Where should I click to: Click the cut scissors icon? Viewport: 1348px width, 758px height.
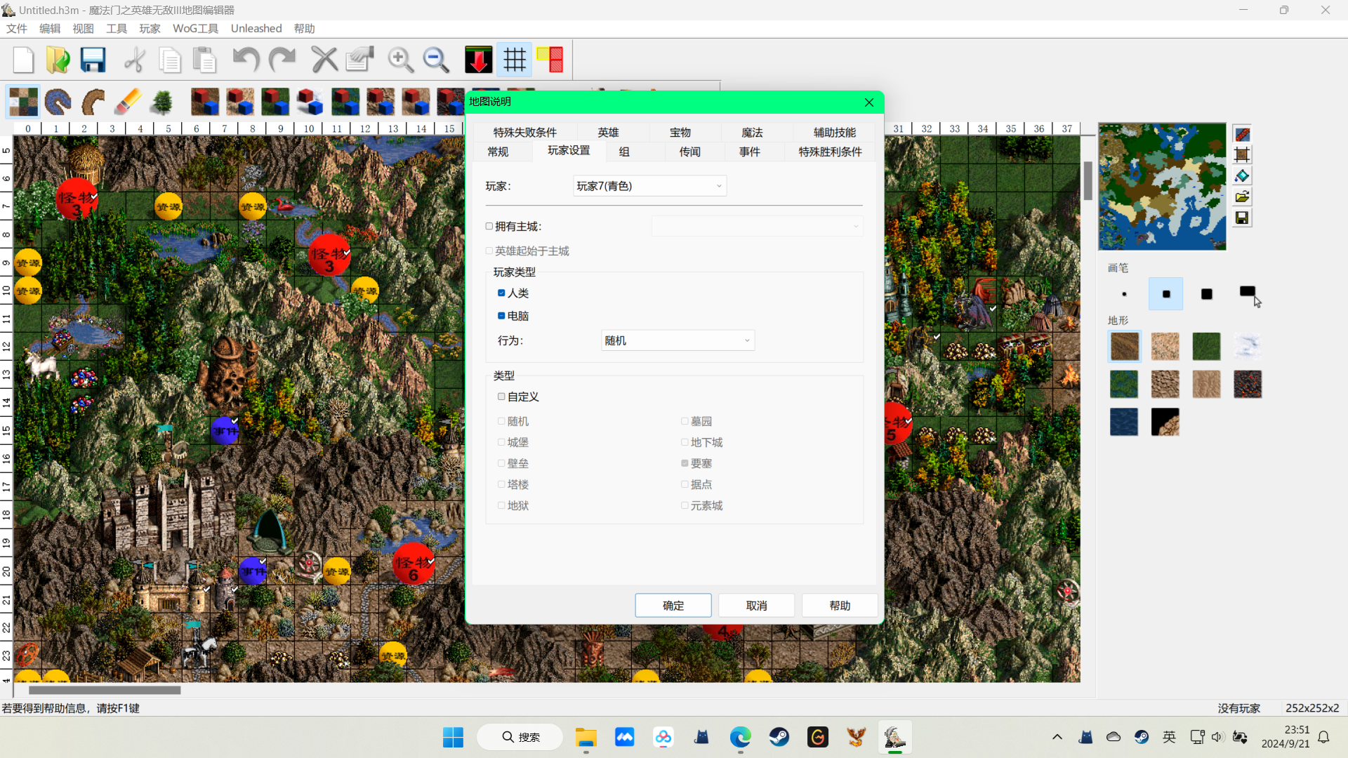[134, 60]
